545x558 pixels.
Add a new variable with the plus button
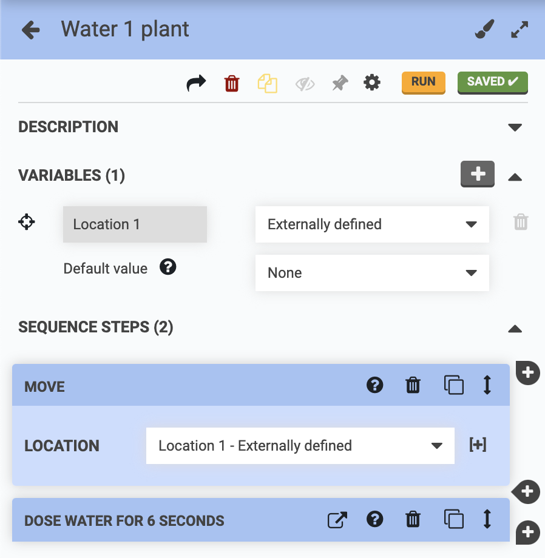(478, 174)
